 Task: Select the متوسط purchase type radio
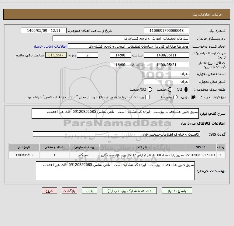tap(175, 97)
